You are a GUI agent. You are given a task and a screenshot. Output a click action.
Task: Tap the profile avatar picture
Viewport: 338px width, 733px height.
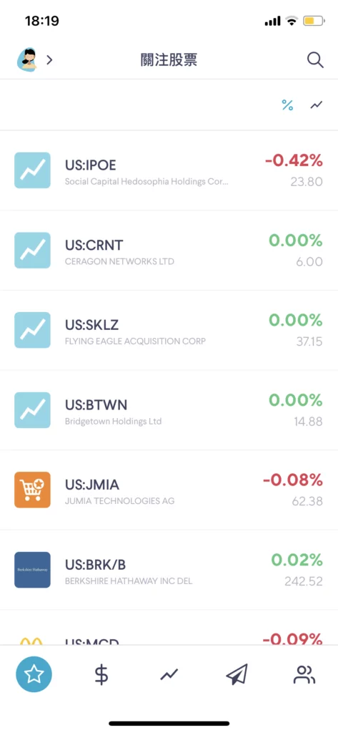[28, 60]
